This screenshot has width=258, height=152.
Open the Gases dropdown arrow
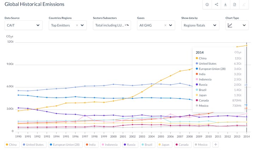171,25
